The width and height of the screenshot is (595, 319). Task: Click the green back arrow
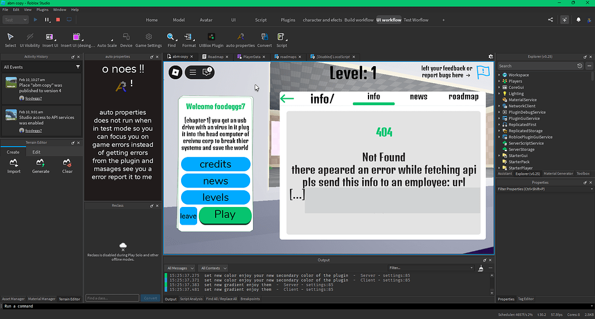[287, 99]
